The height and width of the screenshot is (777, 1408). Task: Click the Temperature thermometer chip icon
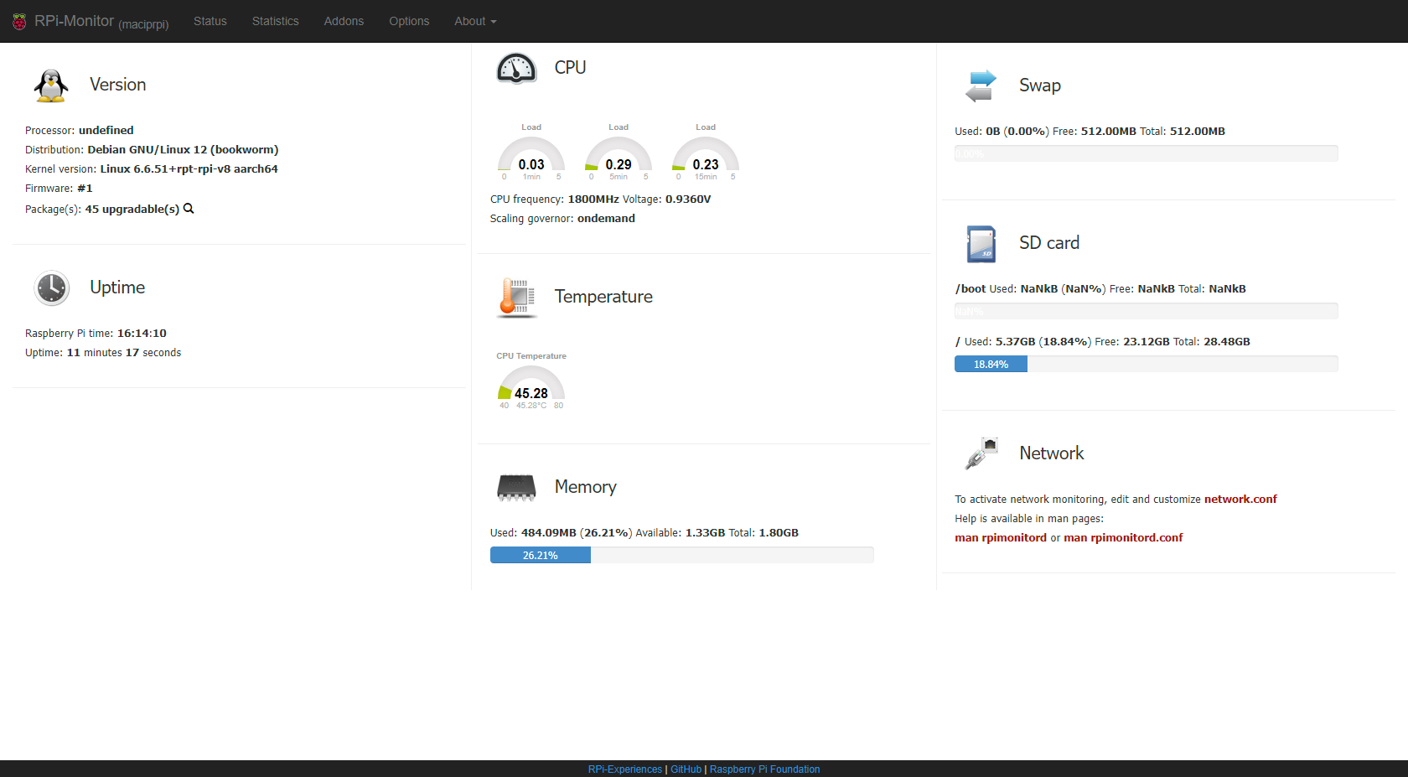(516, 298)
